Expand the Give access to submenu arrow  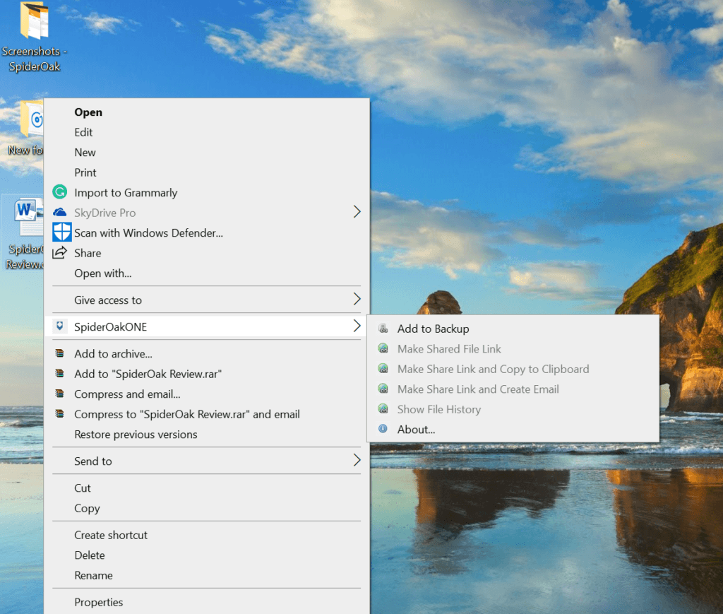[357, 299]
